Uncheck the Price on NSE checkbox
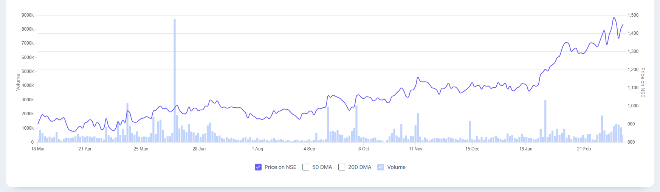This screenshot has width=660, height=192. coord(258,167)
